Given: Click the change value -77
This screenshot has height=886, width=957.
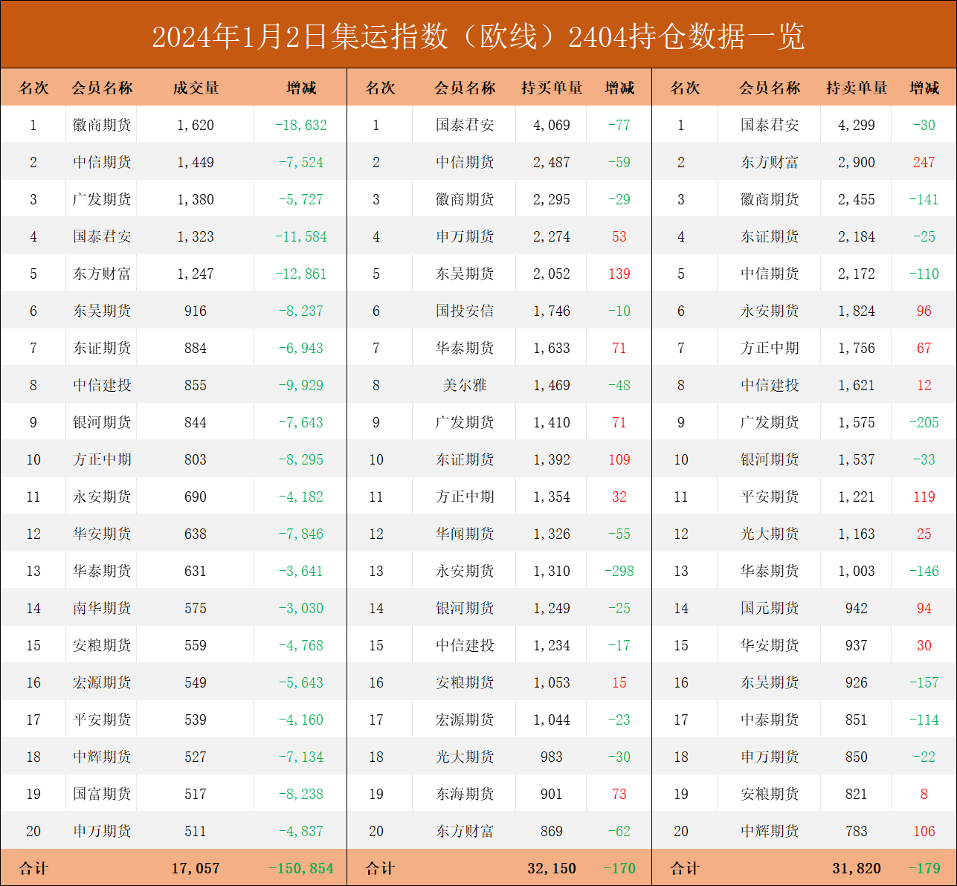Looking at the screenshot, I should pyautogui.click(x=619, y=125).
